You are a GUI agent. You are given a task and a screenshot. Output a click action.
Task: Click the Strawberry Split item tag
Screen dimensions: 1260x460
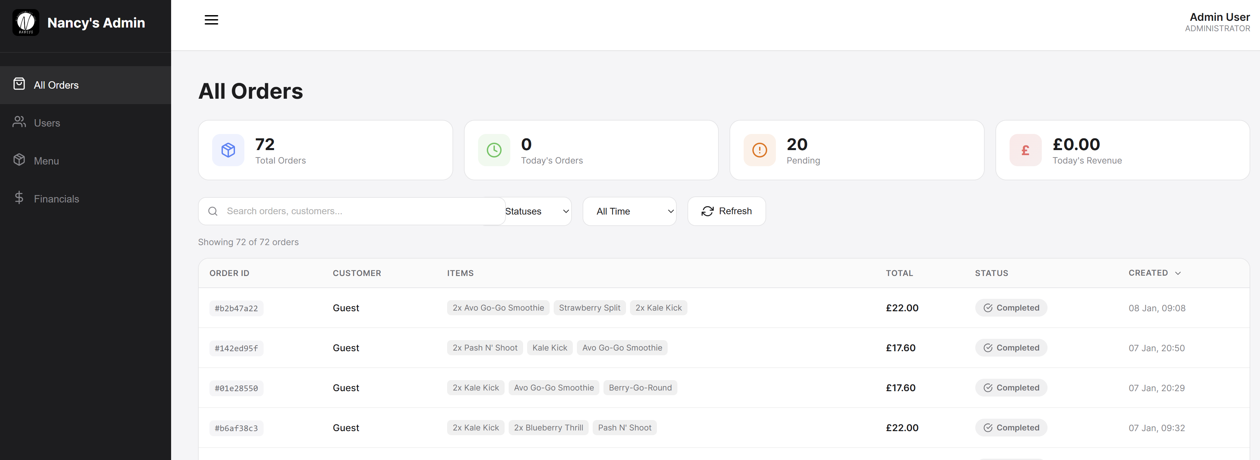pyautogui.click(x=589, y=308)
